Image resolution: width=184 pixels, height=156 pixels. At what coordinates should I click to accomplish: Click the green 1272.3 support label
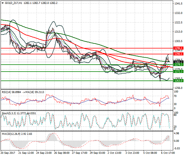(178, 72)
